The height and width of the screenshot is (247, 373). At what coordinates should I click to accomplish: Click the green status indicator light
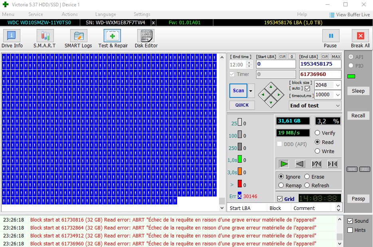[351, 76]
